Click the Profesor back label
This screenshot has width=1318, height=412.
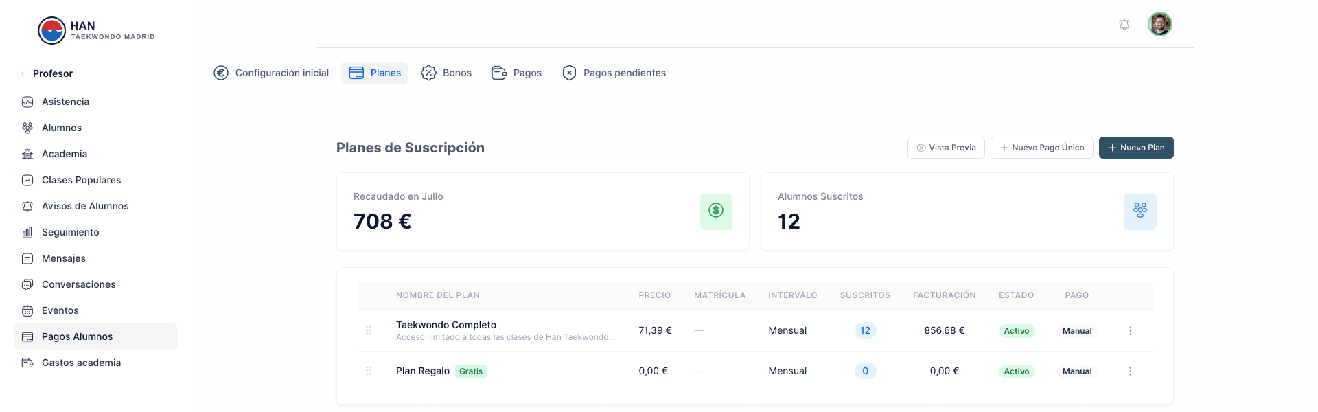coord(53,73)
